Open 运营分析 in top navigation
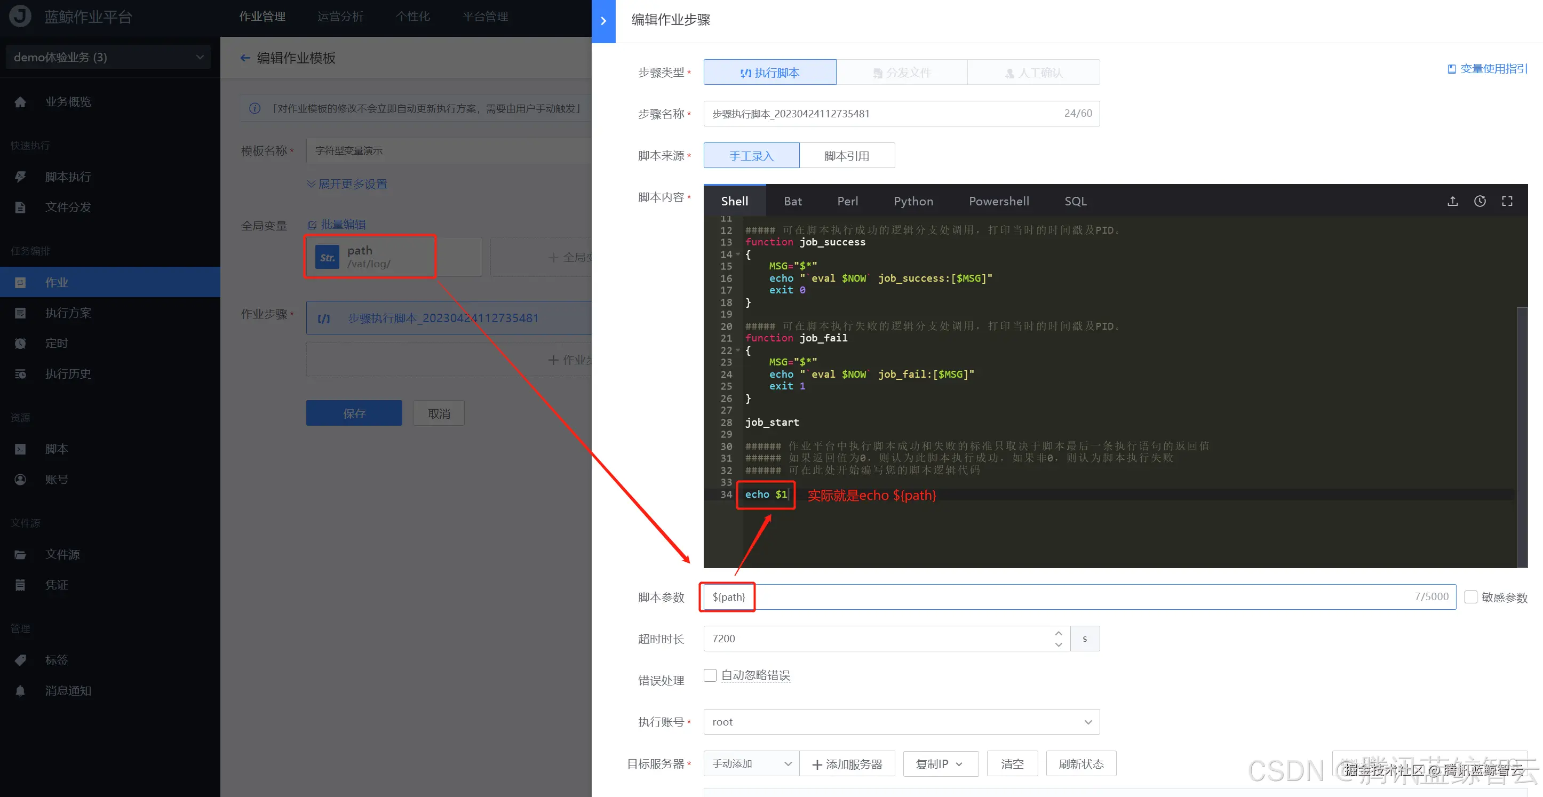The height and width of the screenshot is (797, 1543). [340, 16]
